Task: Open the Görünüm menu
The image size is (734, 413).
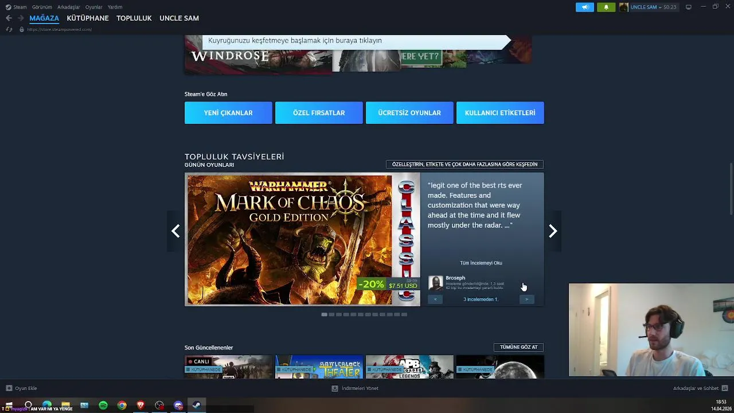Action: pyautogui.click(x=42, y=7)
